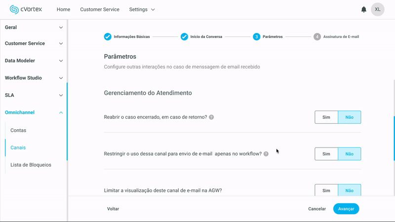This screenshot has width=395, height=222.
Task: Go to step 4 Assinatura de E-mail
Action: tap(317, 37)
